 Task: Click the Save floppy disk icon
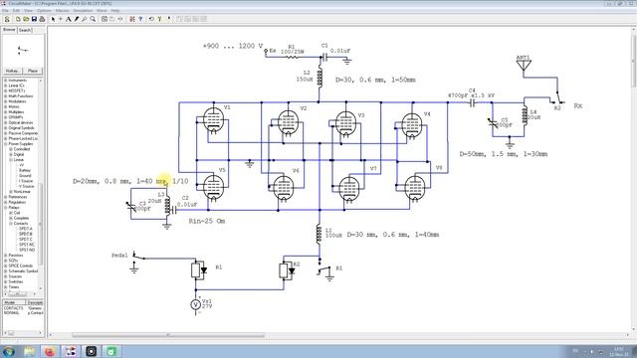point(34,19)
